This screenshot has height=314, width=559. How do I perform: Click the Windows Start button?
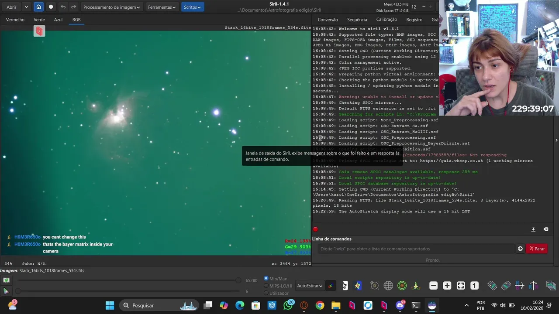pos(110,305)
